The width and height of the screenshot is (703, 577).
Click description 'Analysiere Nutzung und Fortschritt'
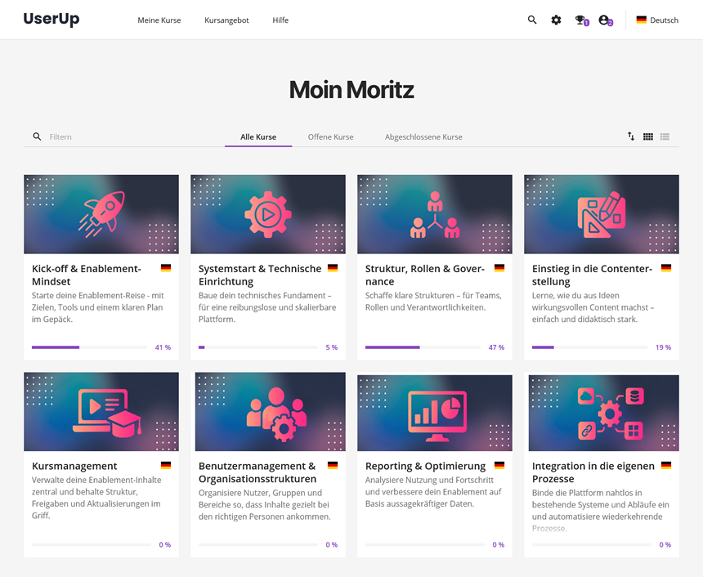(433, 492)
